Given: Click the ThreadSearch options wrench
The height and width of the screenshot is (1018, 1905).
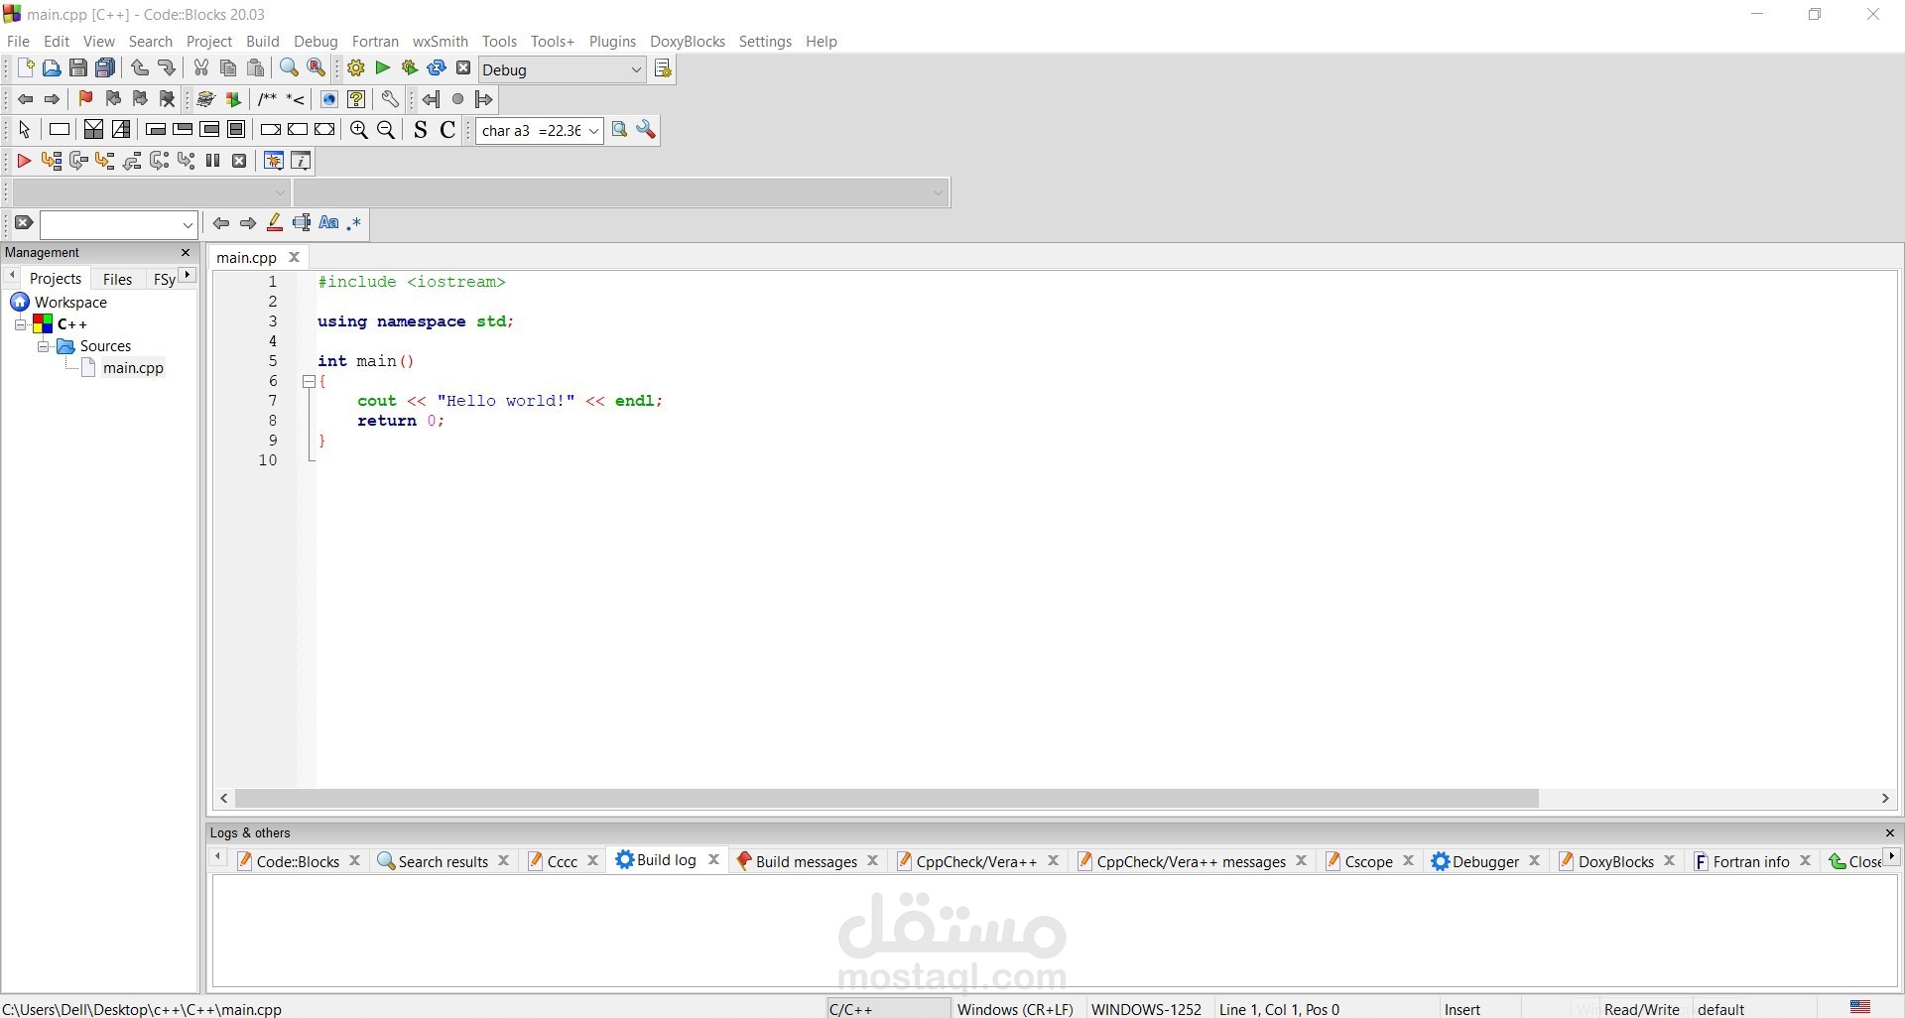Looking at the screenshot, I should 647,130.
